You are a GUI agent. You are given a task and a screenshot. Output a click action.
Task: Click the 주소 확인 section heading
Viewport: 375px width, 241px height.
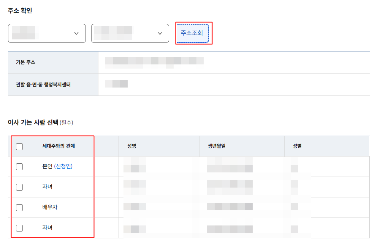(20, 11)
